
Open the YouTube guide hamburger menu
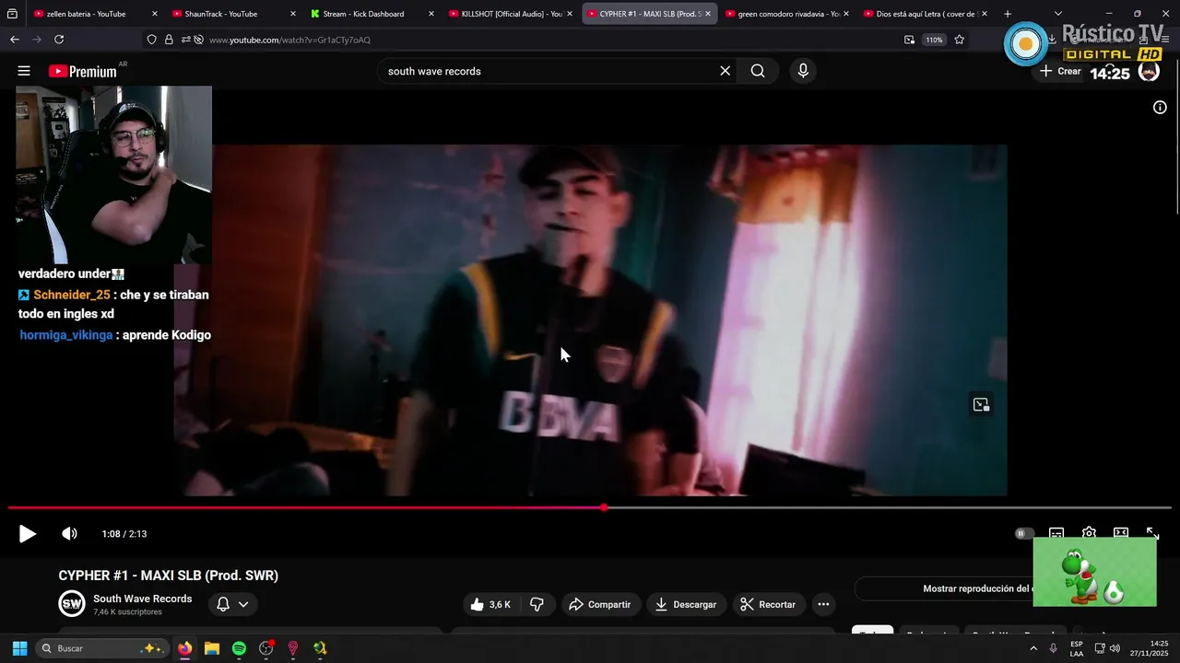point(24,71)
